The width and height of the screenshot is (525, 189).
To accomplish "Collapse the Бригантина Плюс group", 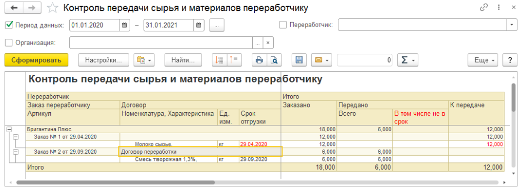I will 9,130.
